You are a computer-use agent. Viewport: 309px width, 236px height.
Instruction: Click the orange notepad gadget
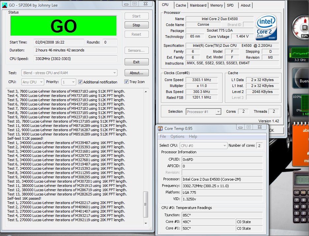click(x=301, y=145)
